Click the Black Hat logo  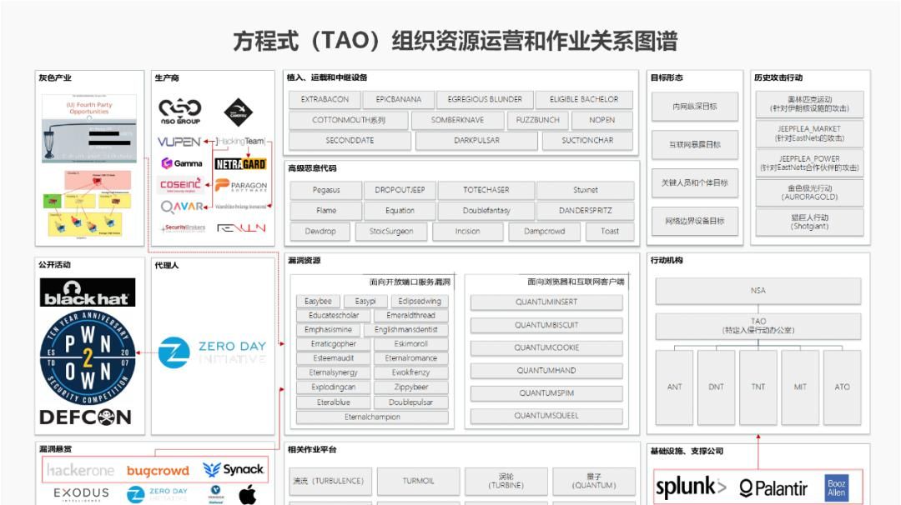[x=88, y=296]
